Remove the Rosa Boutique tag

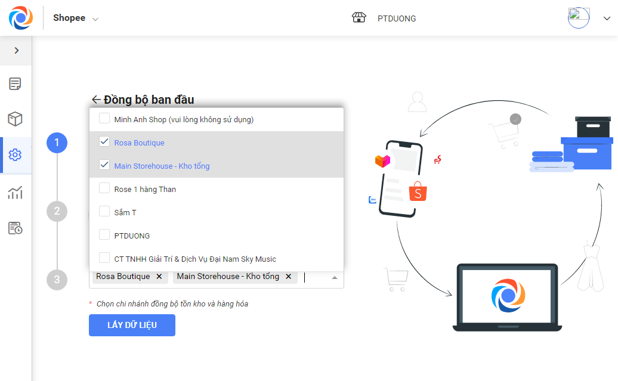coord(159,277)
